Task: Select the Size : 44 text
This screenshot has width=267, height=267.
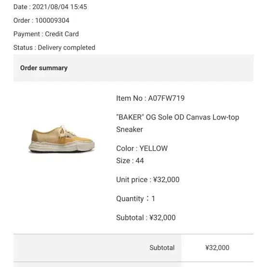Action: click(130, 161)
